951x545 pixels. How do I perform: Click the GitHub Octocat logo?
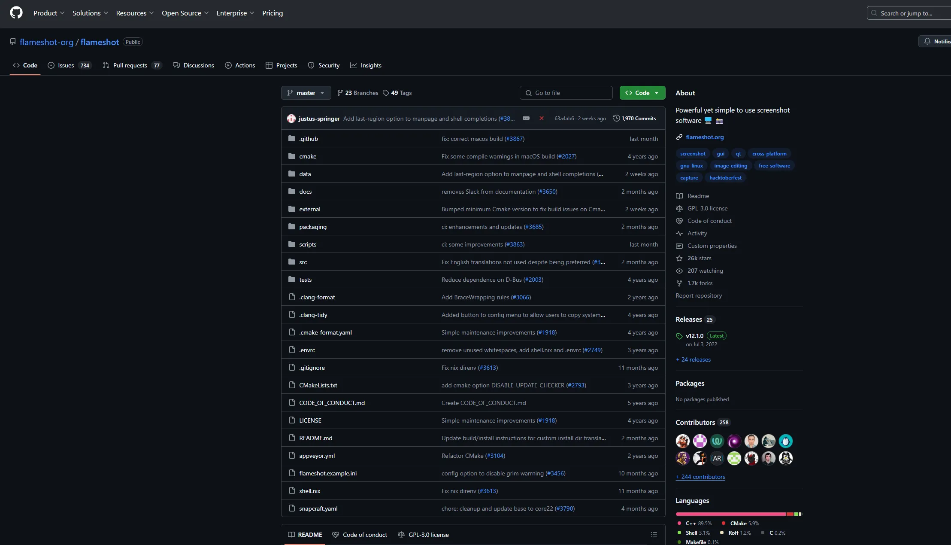coord(16,13)
